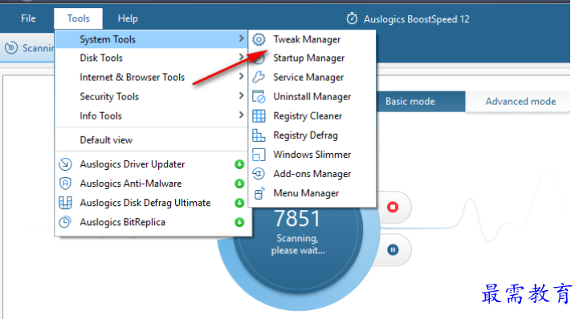The width and height of the screenshot is (579, 319).
Task: Click the Menu Manager mouse icon
Action: [x=259, y=193]
